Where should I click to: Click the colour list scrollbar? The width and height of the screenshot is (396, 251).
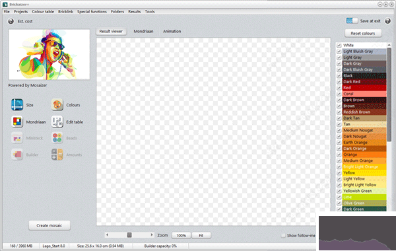point(389,95)
